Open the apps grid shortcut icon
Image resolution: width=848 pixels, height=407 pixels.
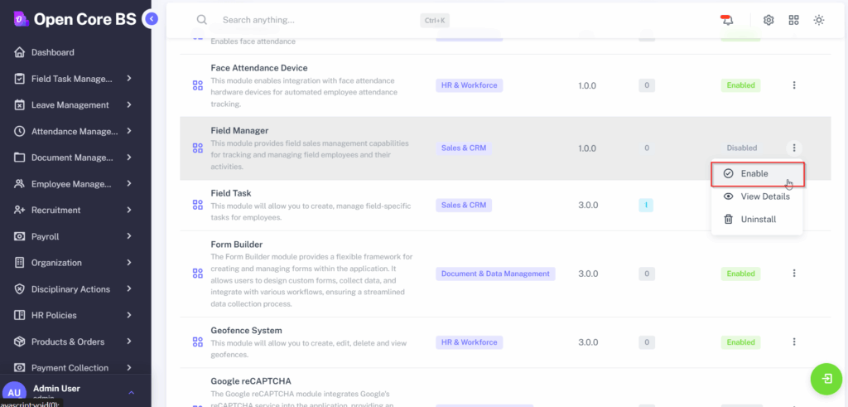click(793, 20)
